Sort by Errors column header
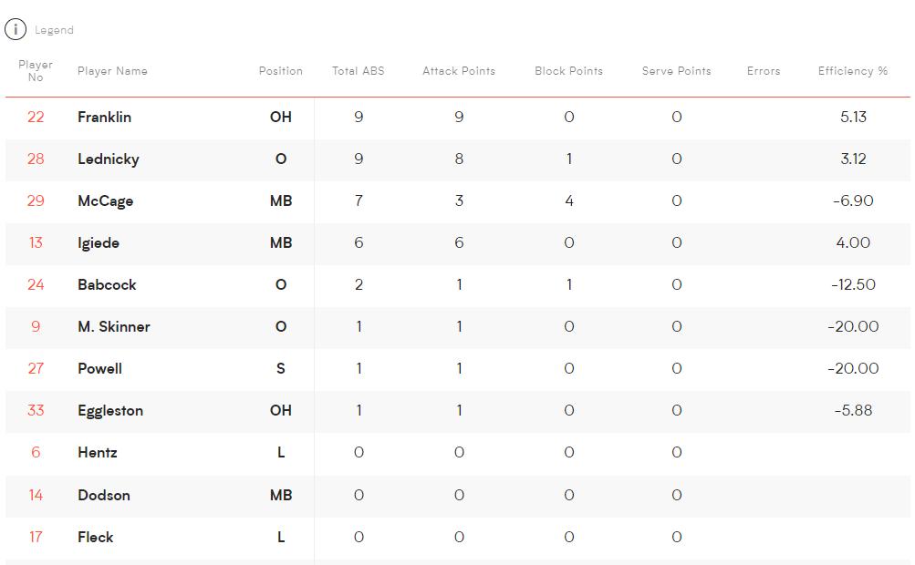Image resolution: width=915 pixels, height=565 pixels. [764, 71]
